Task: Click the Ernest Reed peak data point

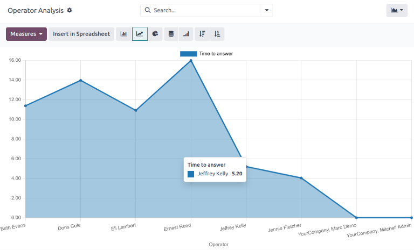Action: [190, 61]
